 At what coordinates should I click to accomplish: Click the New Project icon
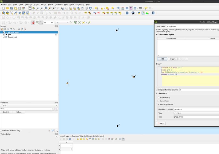4,8
